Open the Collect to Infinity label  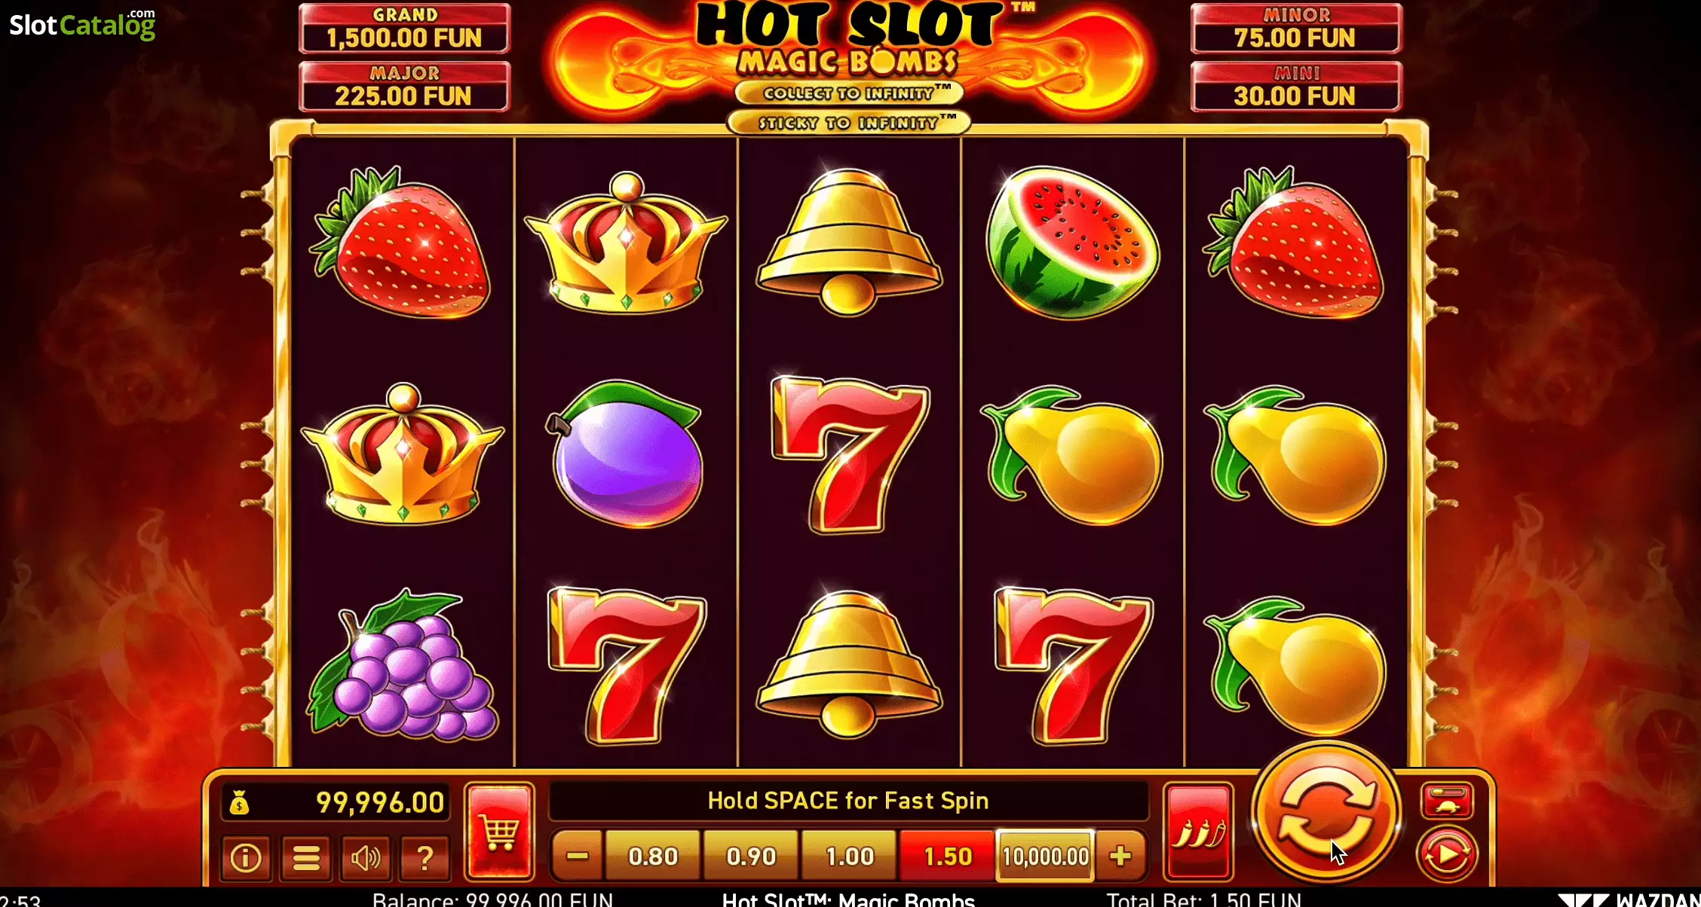click(x=849, y=93)
